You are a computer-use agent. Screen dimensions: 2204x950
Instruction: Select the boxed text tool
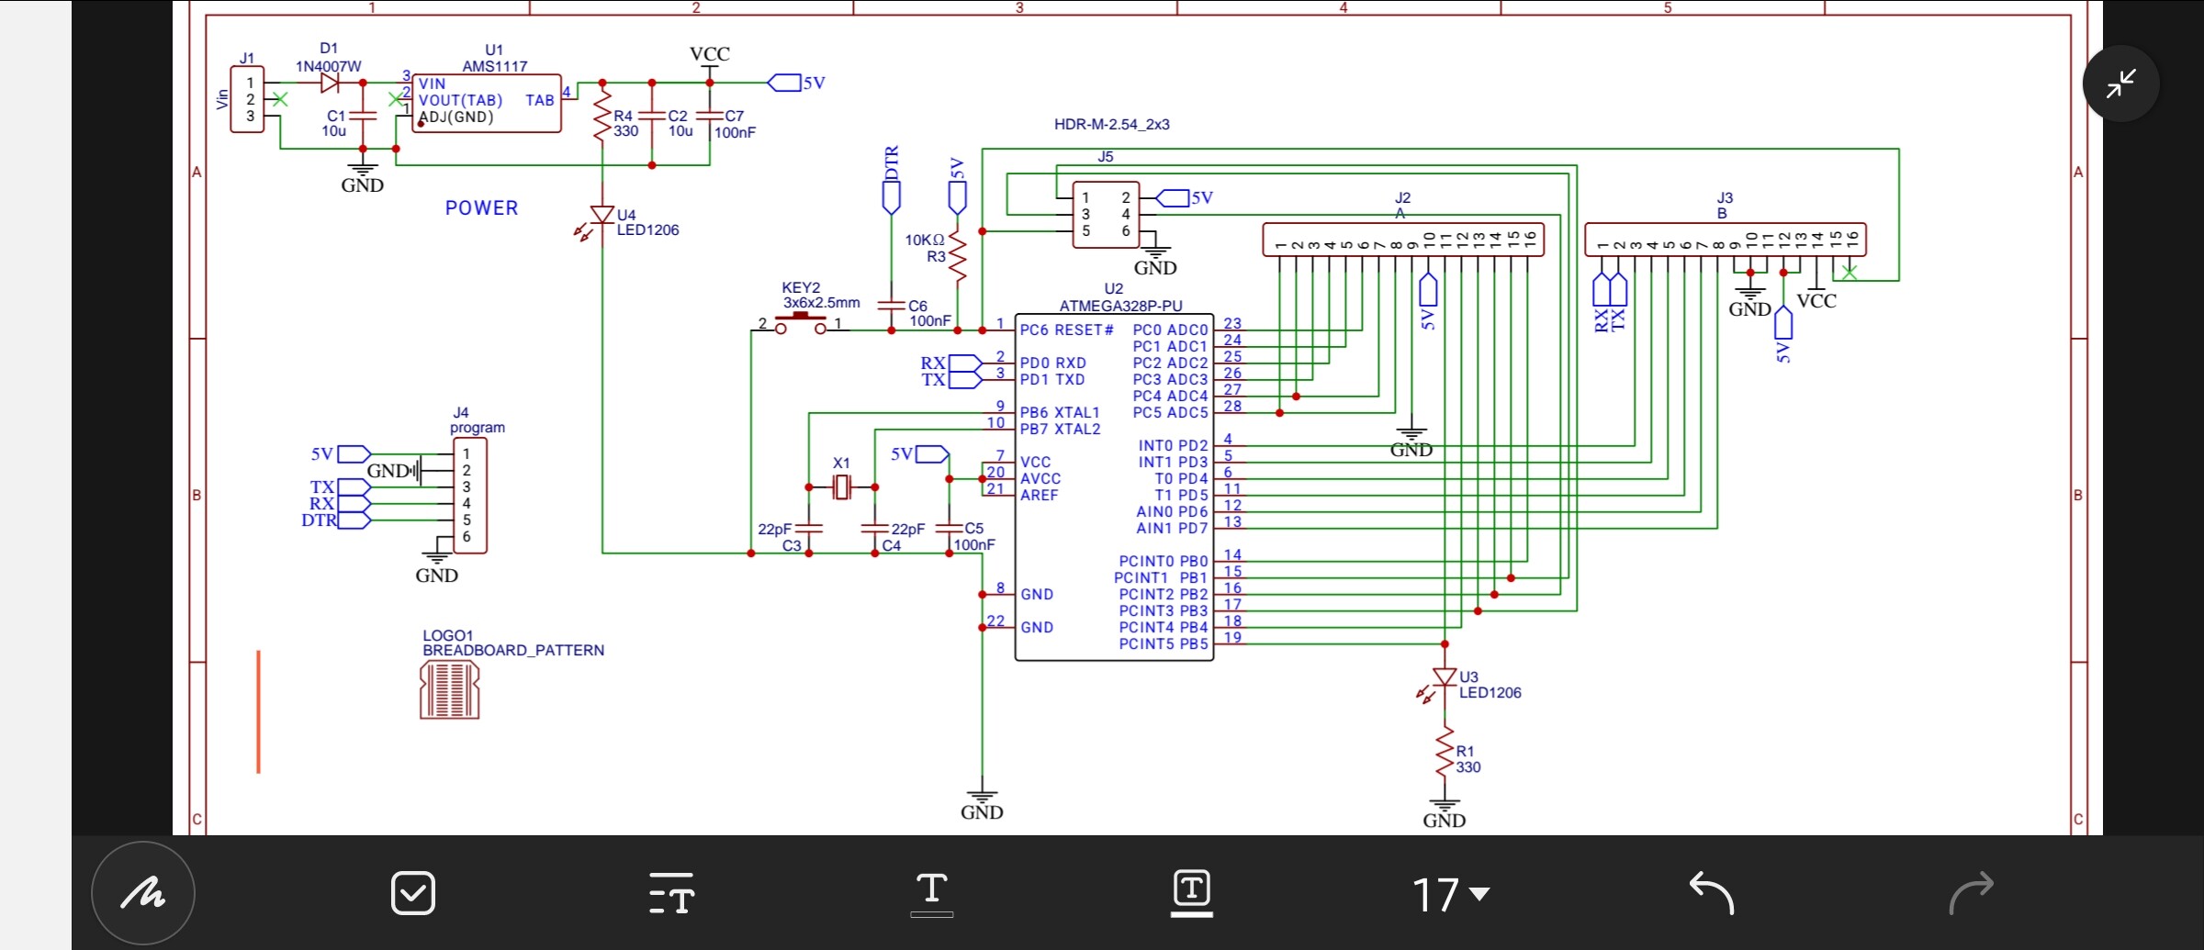click(1190, 892)
